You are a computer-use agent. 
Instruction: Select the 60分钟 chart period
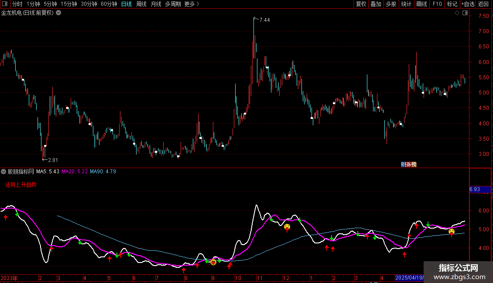[x=109, y=4]
